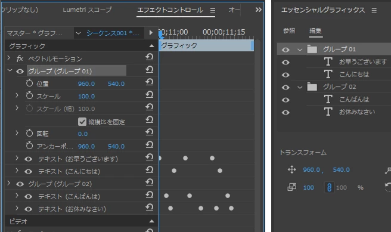Collapse the ビデオ section arrow

151,221
